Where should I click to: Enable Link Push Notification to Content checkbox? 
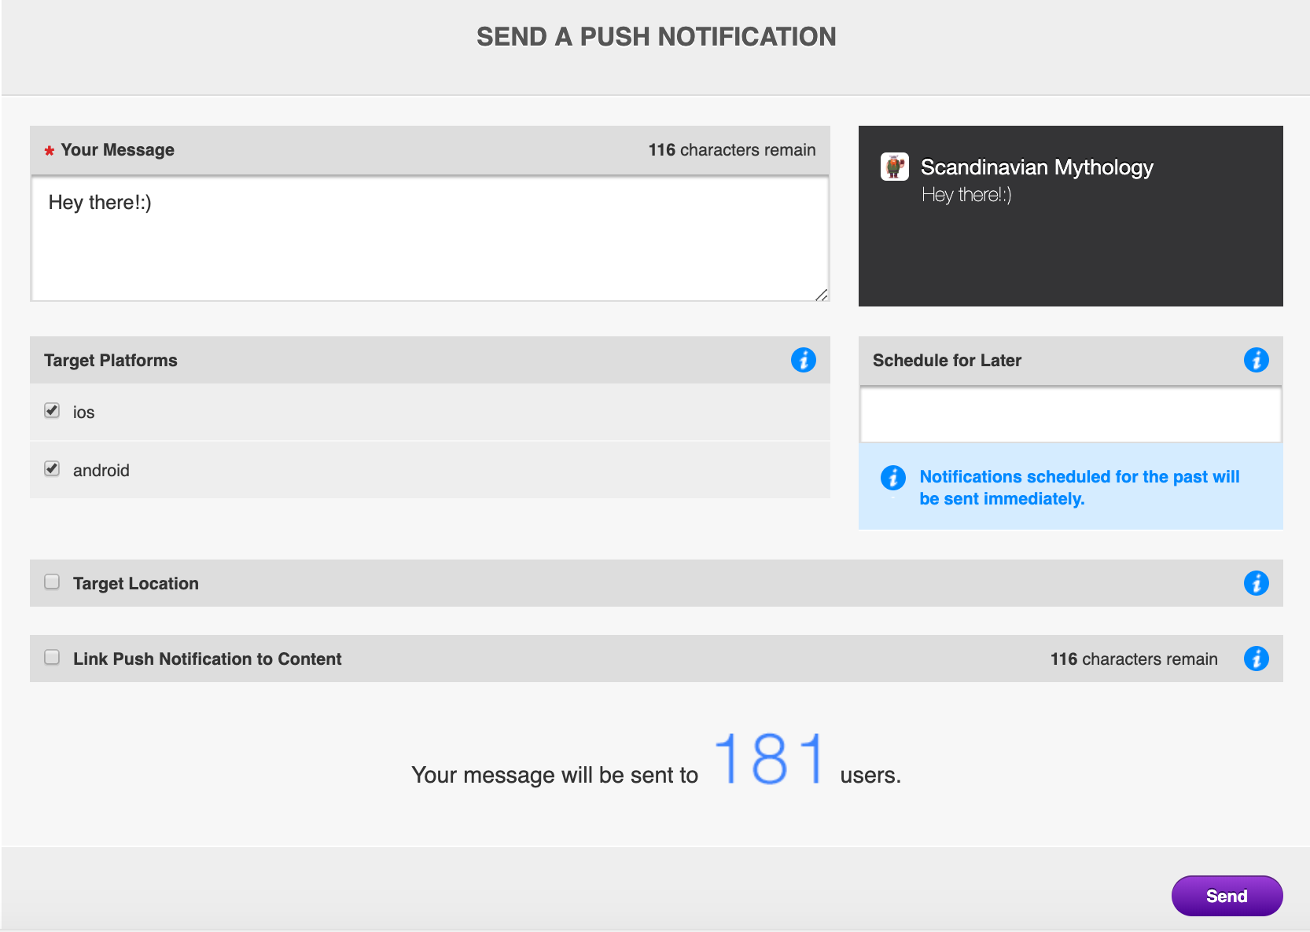pyautogui.click(x=52, y=657)
